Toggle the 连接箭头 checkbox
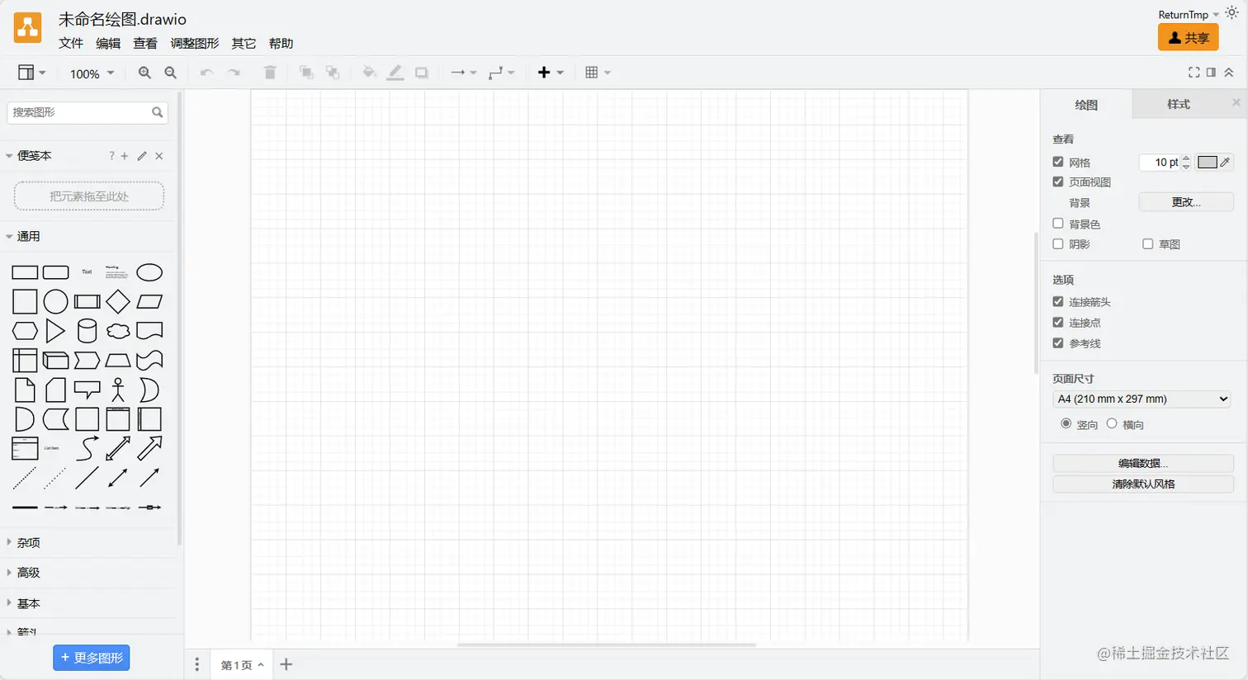The height and width of the screenshot is (680, 1248). [x=1058, y=301]
